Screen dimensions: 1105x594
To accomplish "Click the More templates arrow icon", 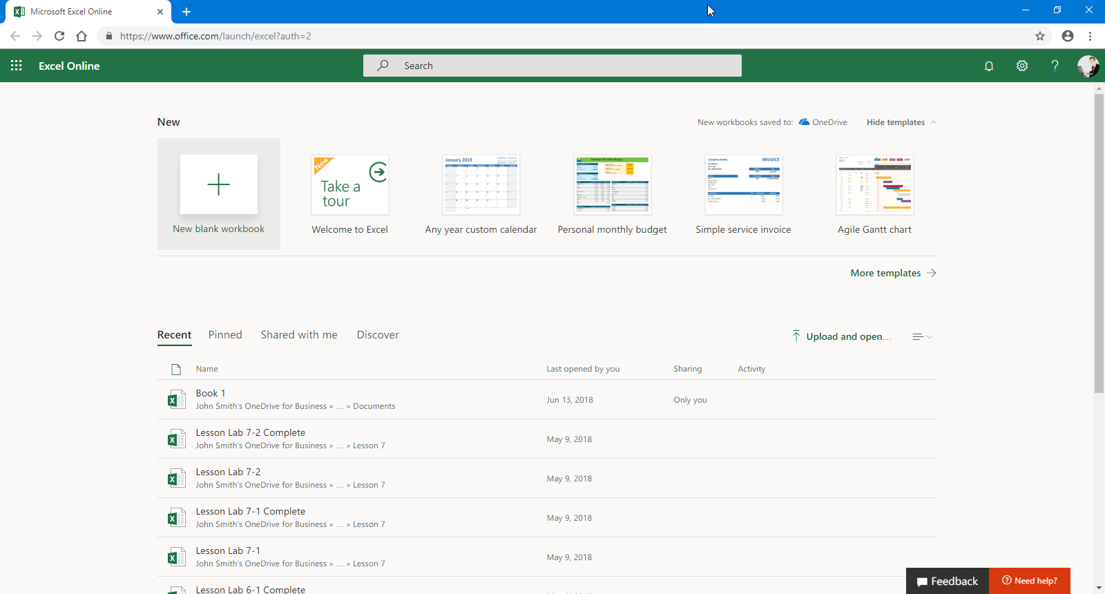I will 931,273.
